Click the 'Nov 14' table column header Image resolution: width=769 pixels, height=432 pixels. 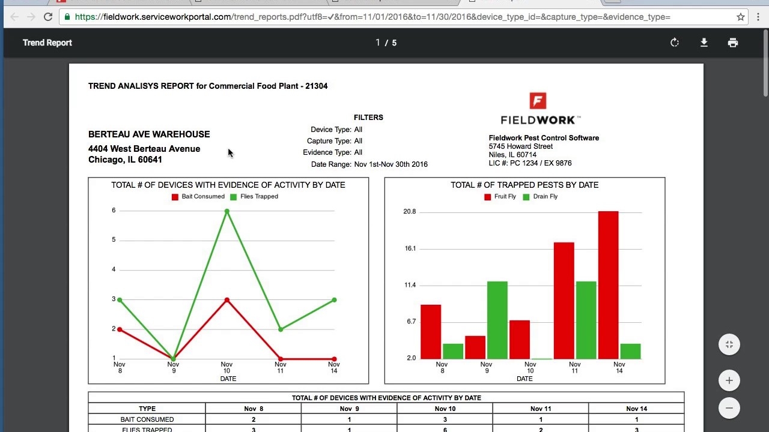tap(637, 409)
